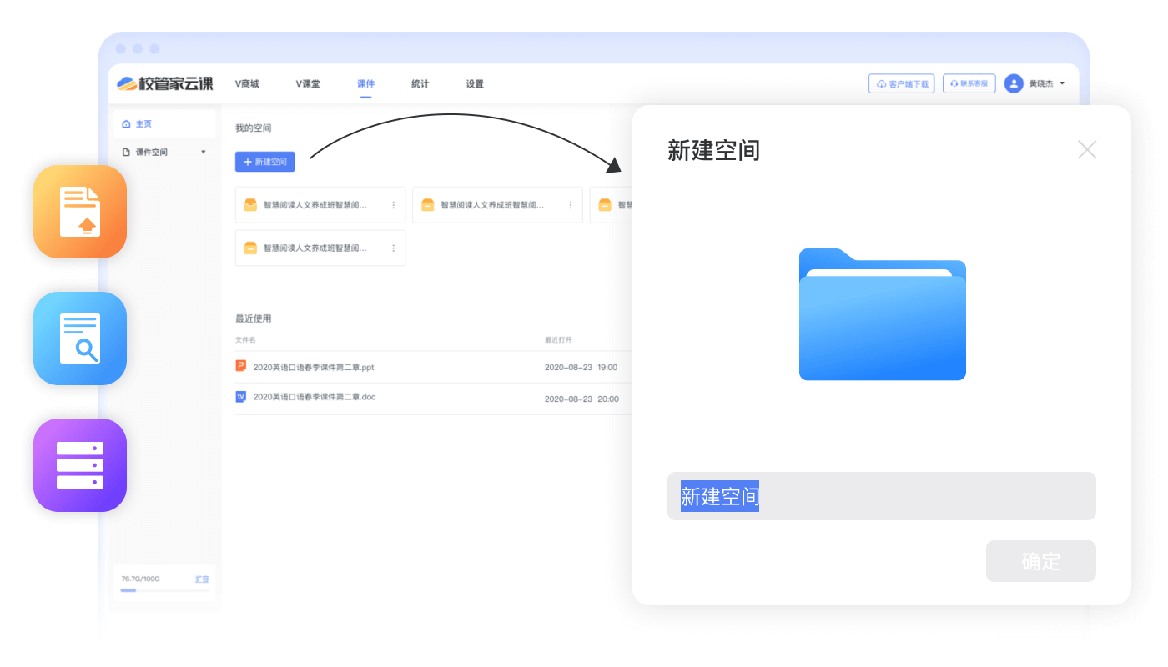Image resolution: width=1168 pixels, height=667 pixels.
Task: Click the orange file upload icon
Action: point(80,212)
